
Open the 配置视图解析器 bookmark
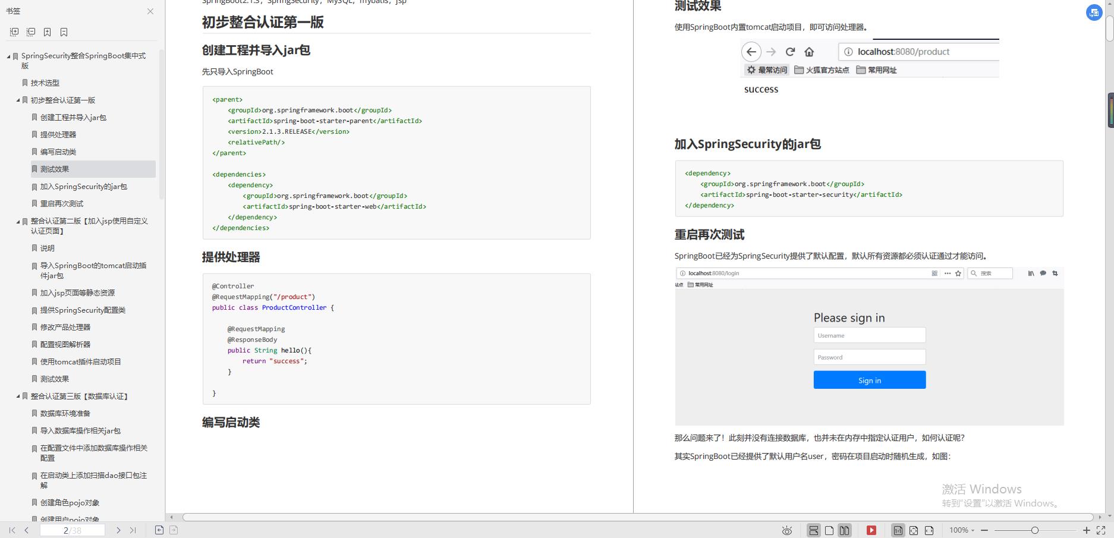click(65, 345)
